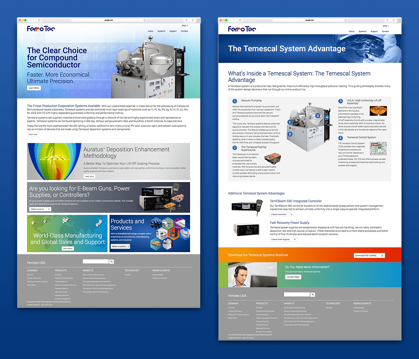This screenshot has height=359, width=419.
Task: Click E-Beam Controllers button
Action: point(282,214)
